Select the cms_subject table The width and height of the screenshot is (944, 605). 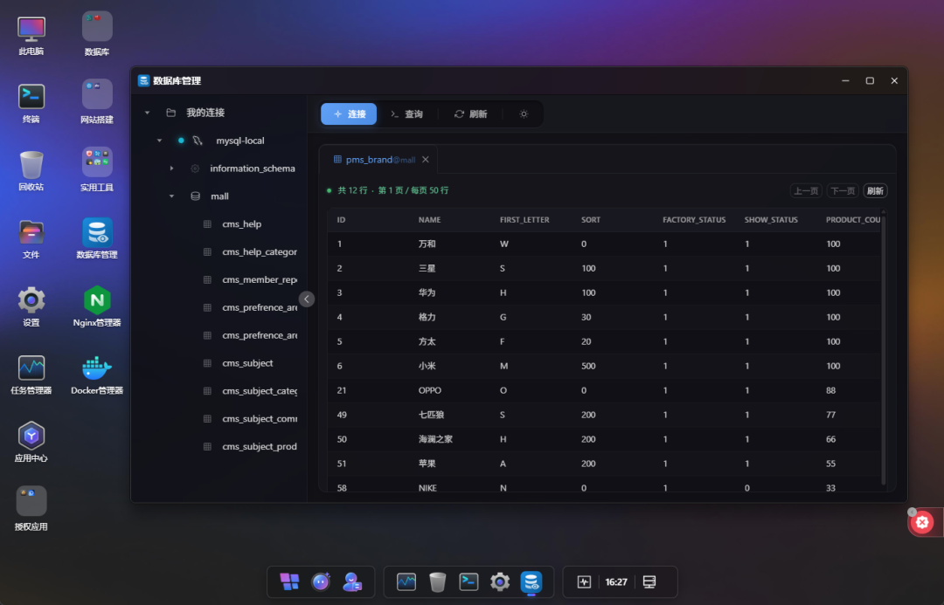(x=247, y=363)
